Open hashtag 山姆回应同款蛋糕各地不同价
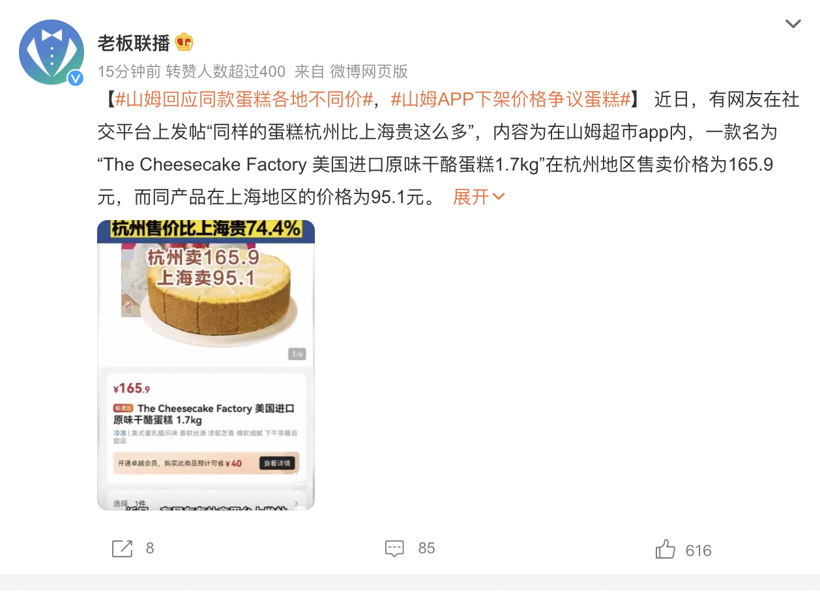The height and width of the screenshot is (612, 820). pos(244,100)
